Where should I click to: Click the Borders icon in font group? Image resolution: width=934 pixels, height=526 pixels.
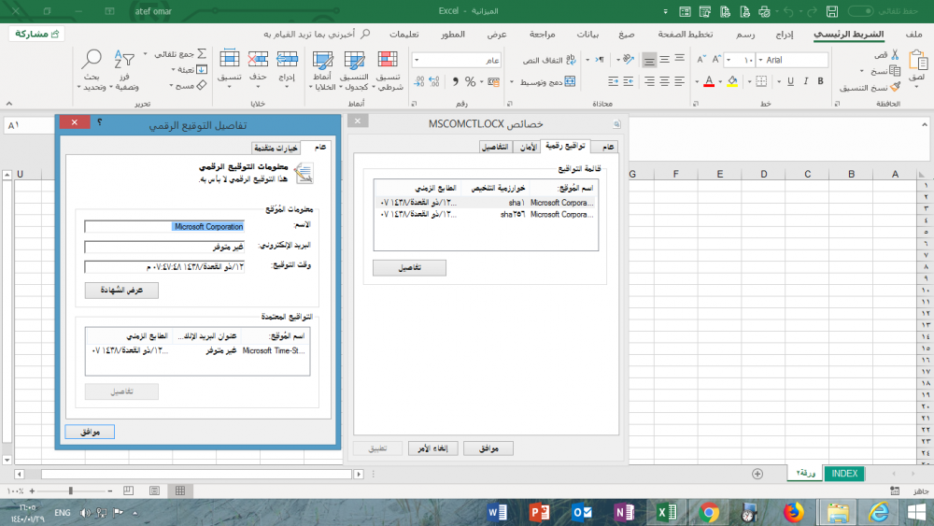(x=761, y=81)
